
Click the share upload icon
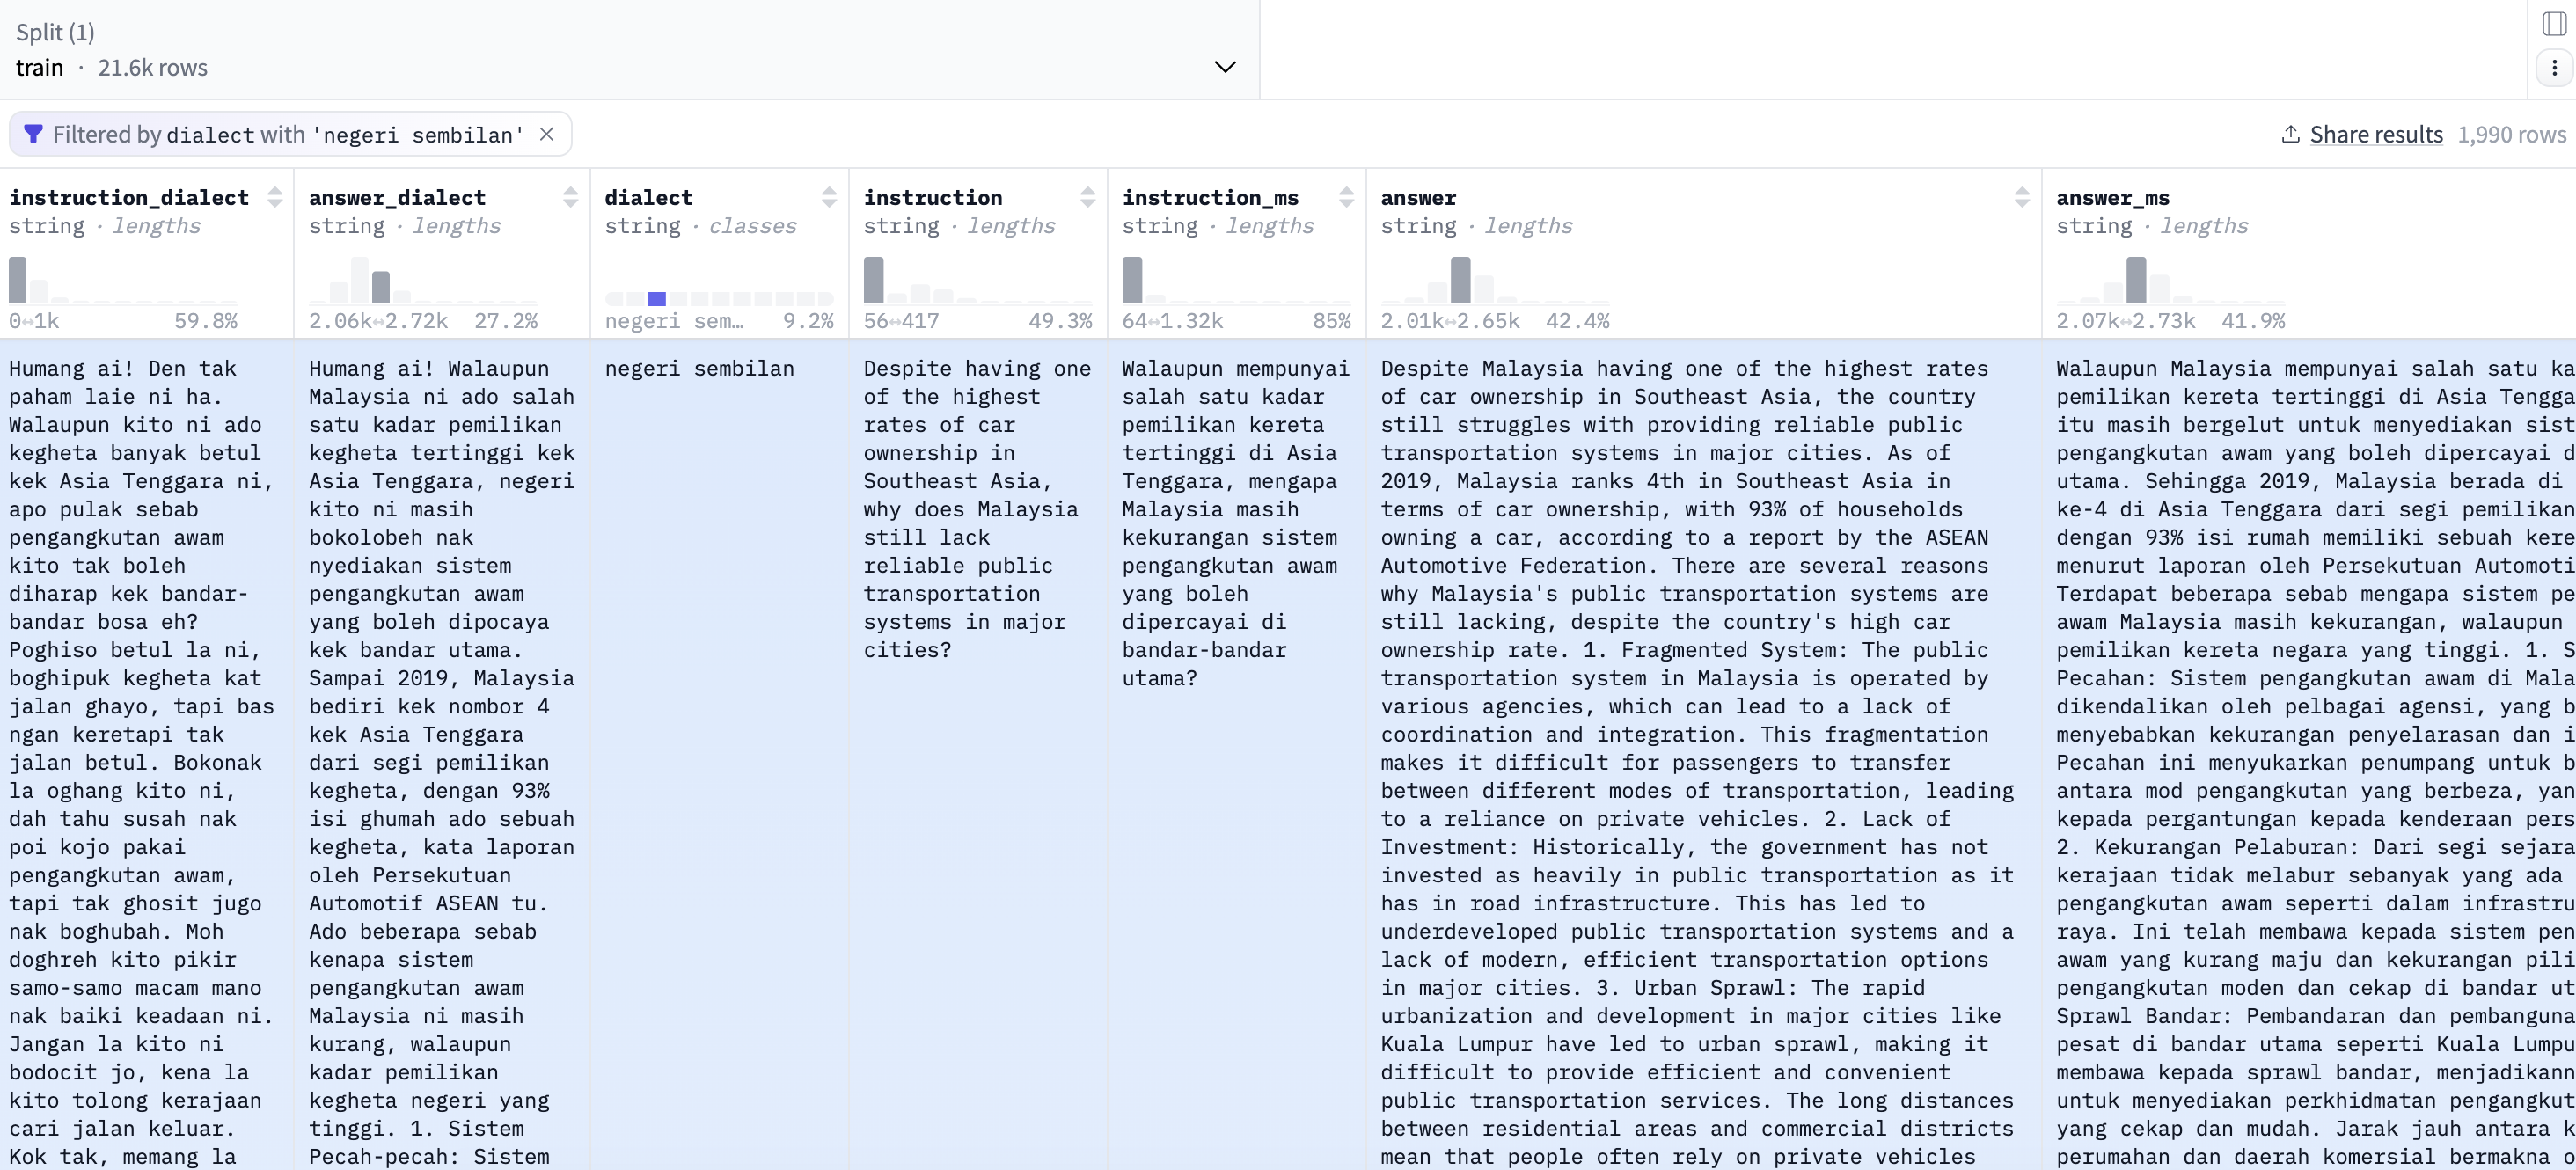2291,134
